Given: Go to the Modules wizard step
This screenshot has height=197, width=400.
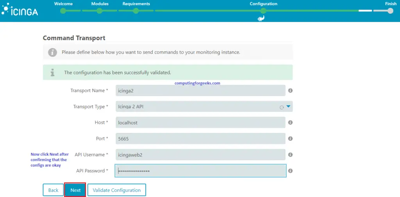Looking at the screenshot, I should pyautogui.click(x=100, y=4).
